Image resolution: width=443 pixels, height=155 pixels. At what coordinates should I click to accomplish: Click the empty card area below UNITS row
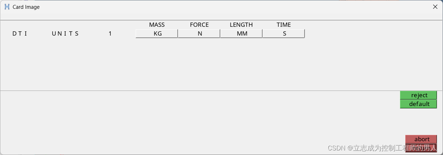[x=221, y=64]
